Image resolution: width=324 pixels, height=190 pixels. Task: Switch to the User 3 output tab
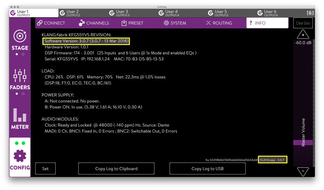pos(133,13)
